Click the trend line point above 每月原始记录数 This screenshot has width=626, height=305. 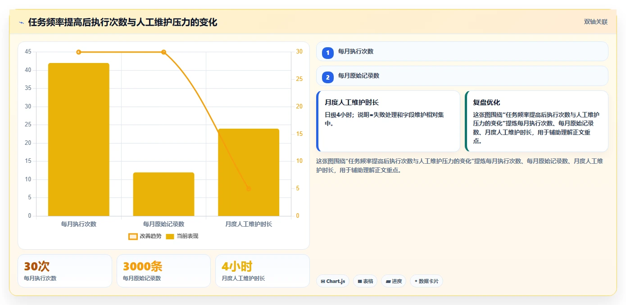163,52
